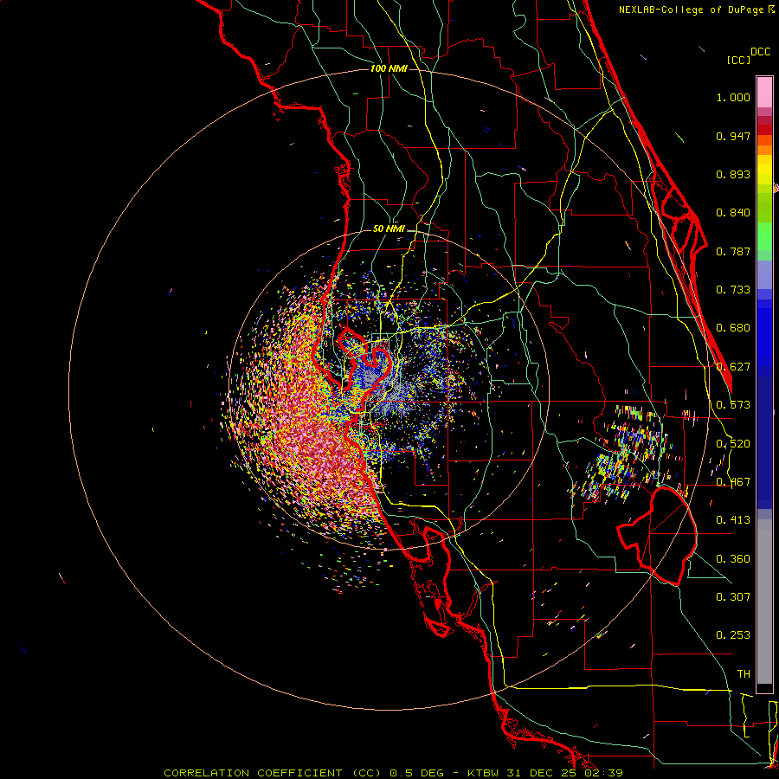
Task: Click the "50 NMI" range ring label
Action: click(389, 229)
